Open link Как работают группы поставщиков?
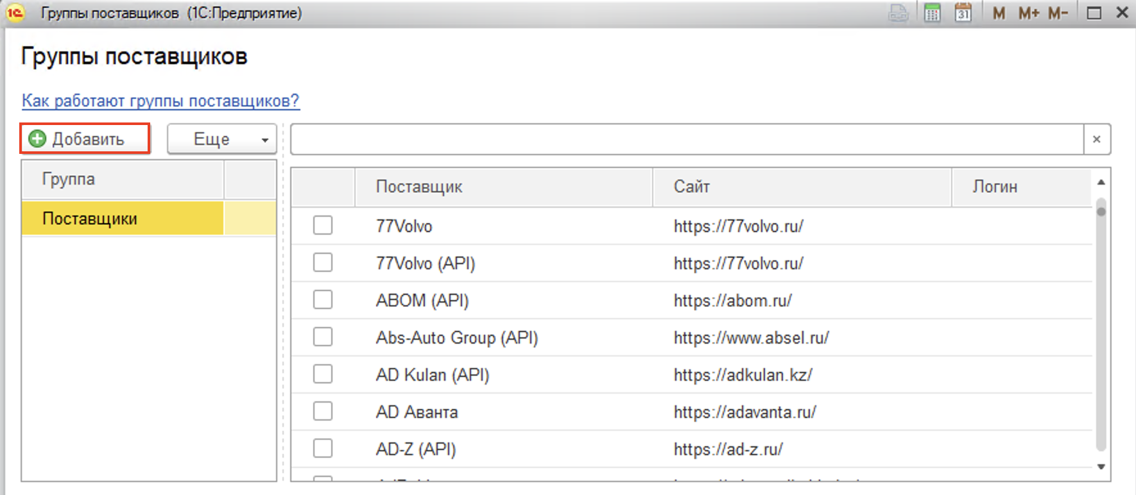Image resolution: width=1136 pixels, height=495 pixels. point(160,101)
